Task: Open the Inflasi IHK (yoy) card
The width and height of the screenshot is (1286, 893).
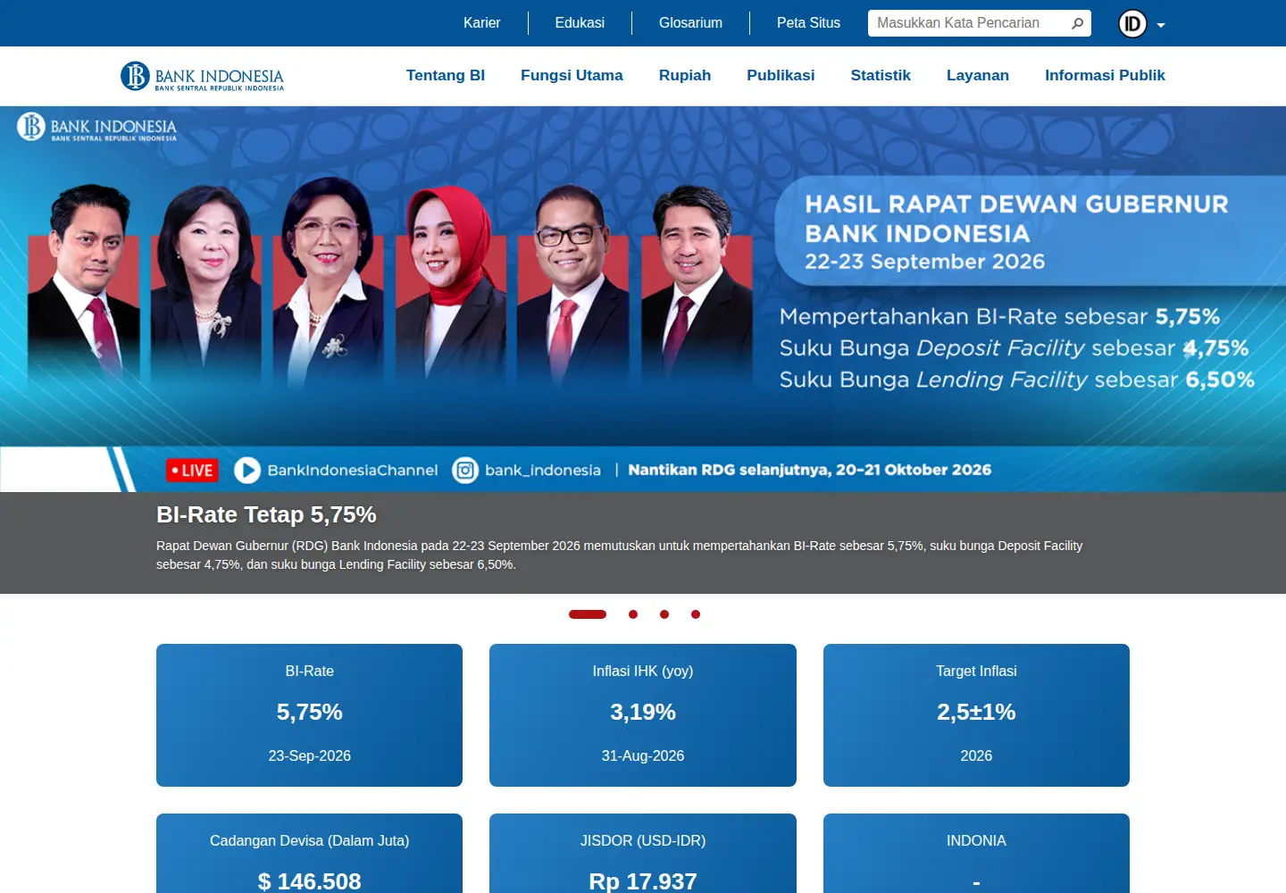Action: [x=643, y=715]
